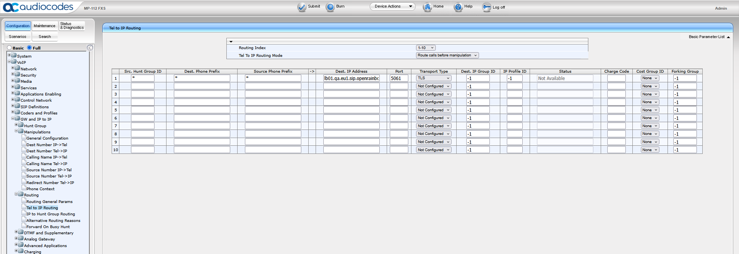Open the Device Actions dropdown

(392, 7)
